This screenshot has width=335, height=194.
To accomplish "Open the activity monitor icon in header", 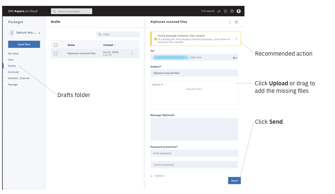I will tap(219, 11).
